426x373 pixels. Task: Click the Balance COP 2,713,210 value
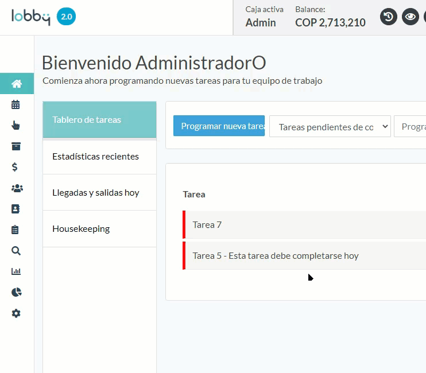330,22
